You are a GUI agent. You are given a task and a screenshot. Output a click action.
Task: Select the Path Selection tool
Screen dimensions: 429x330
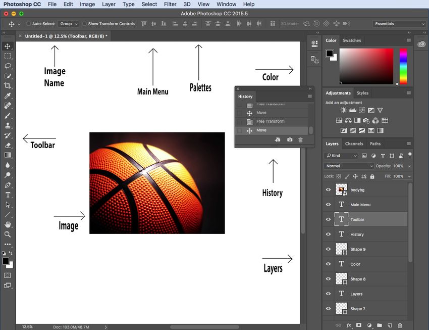point(8,205)
